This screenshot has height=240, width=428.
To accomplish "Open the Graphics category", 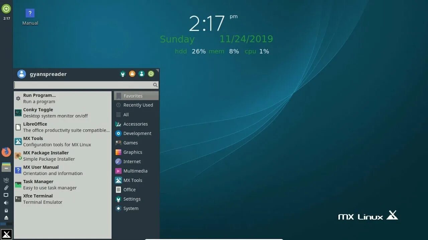I will (136, 152).
